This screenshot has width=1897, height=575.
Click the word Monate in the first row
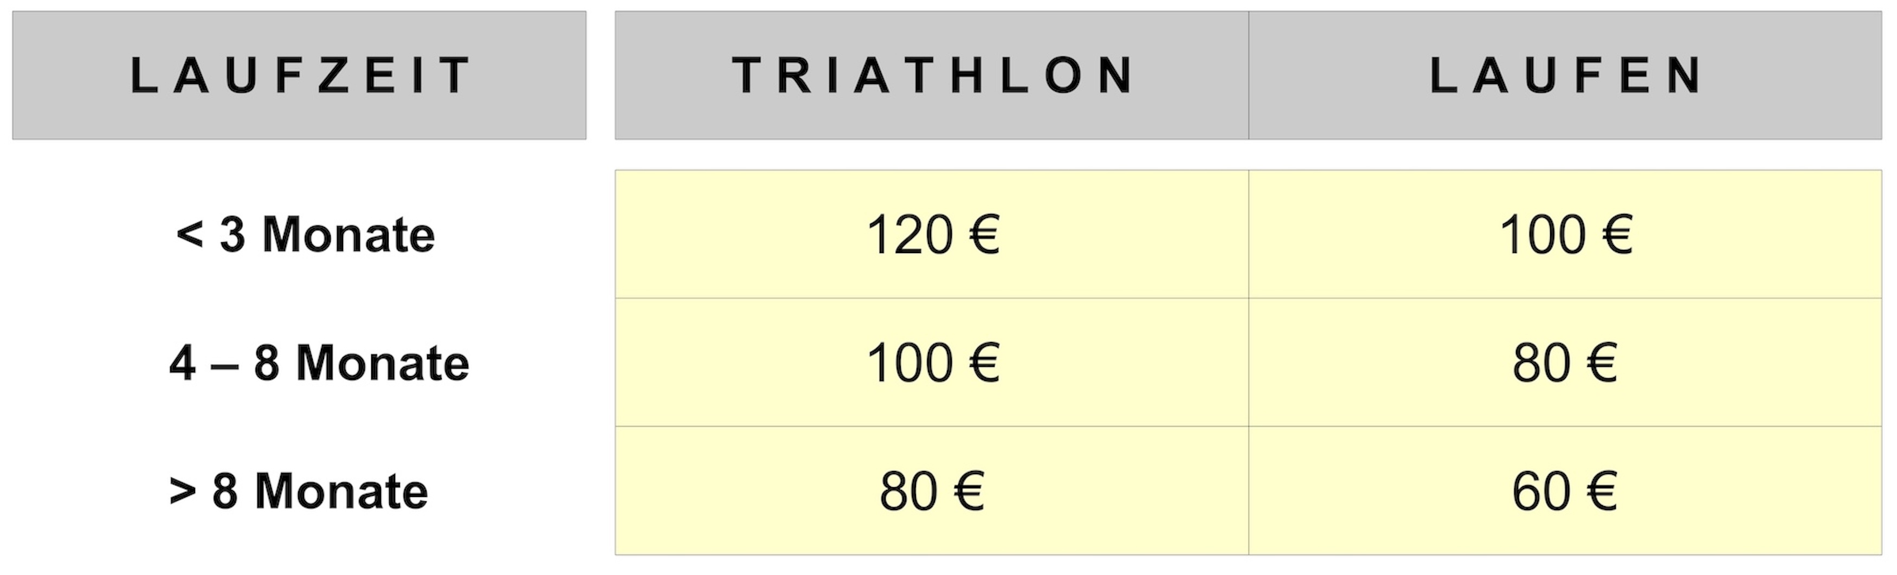tap(349, 235)
